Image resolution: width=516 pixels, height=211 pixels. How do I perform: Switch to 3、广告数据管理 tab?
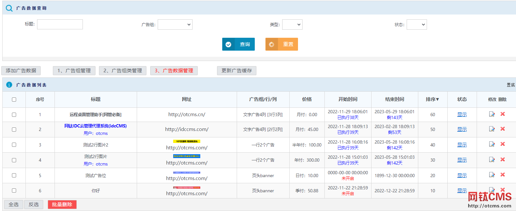click(x=174, y=71)
